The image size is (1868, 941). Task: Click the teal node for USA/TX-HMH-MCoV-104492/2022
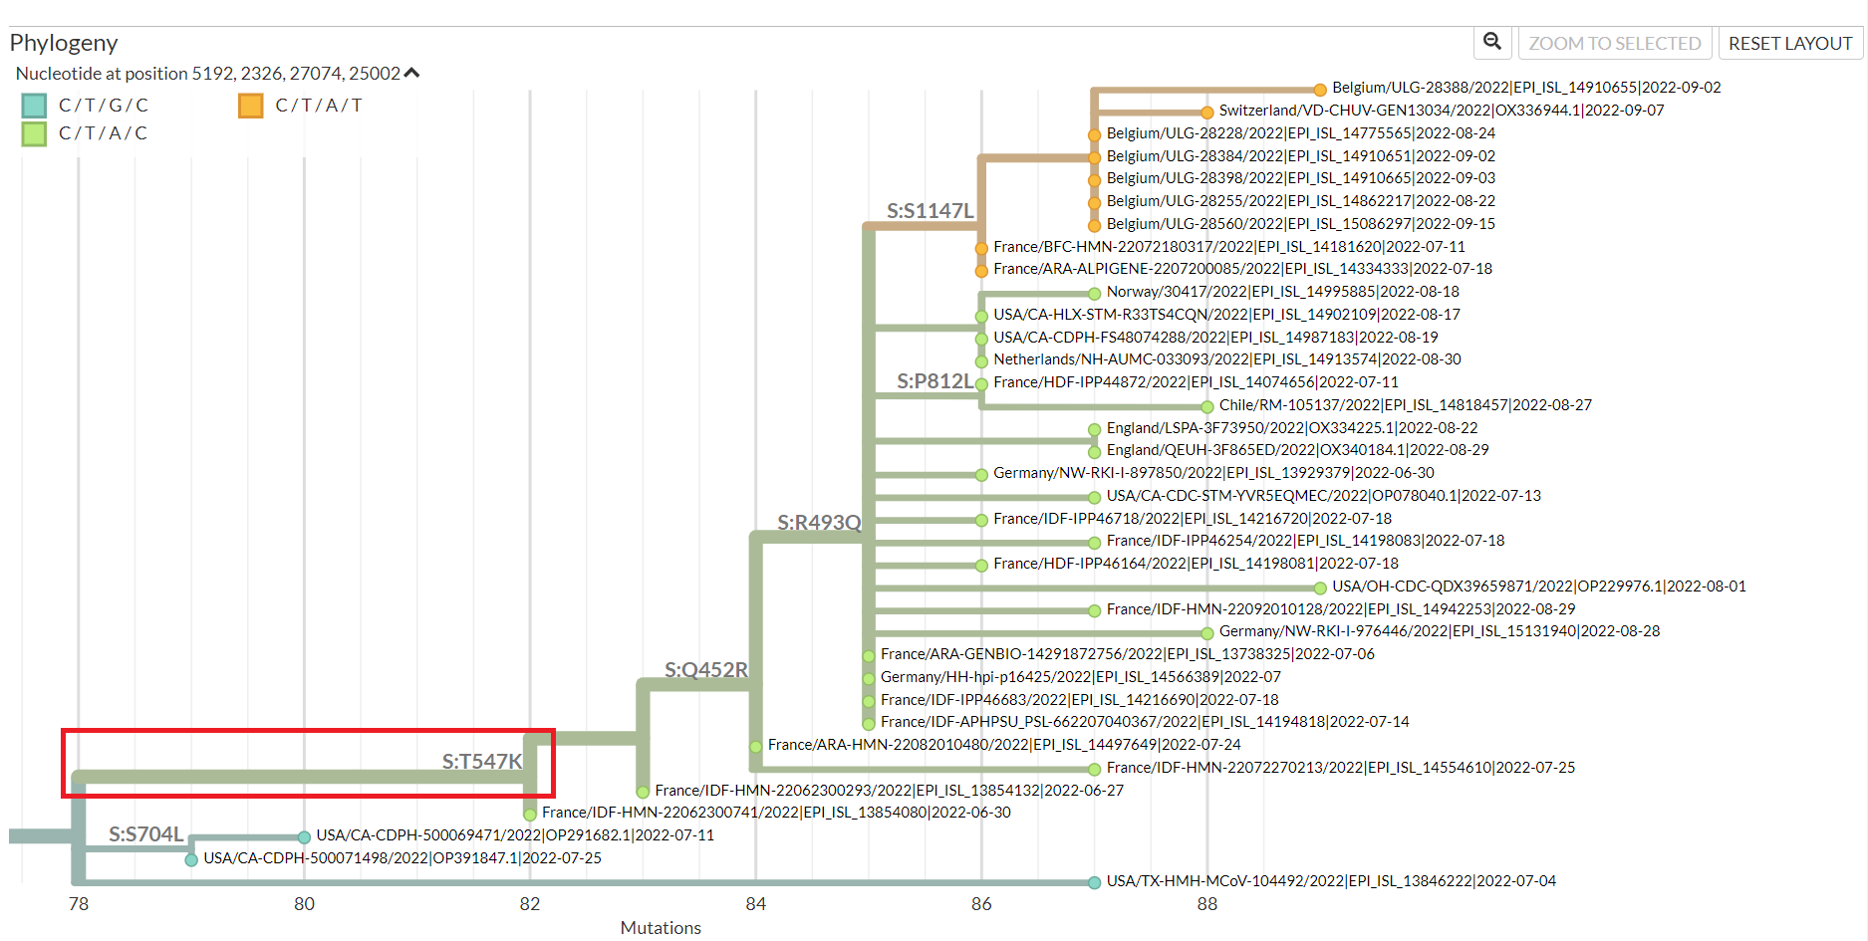click(1093, 881)
